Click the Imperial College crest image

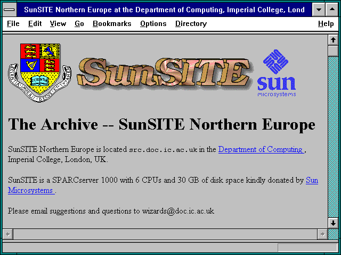(39, 73)
